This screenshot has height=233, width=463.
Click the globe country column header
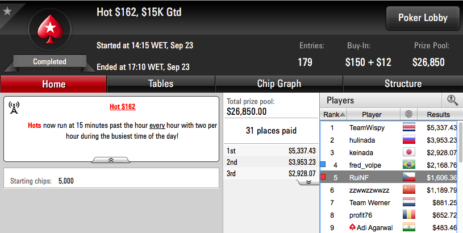pyautogui.click(x=408, y=114)
